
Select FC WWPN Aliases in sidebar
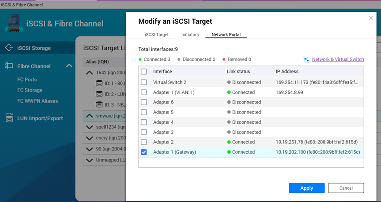click(38, 101)
